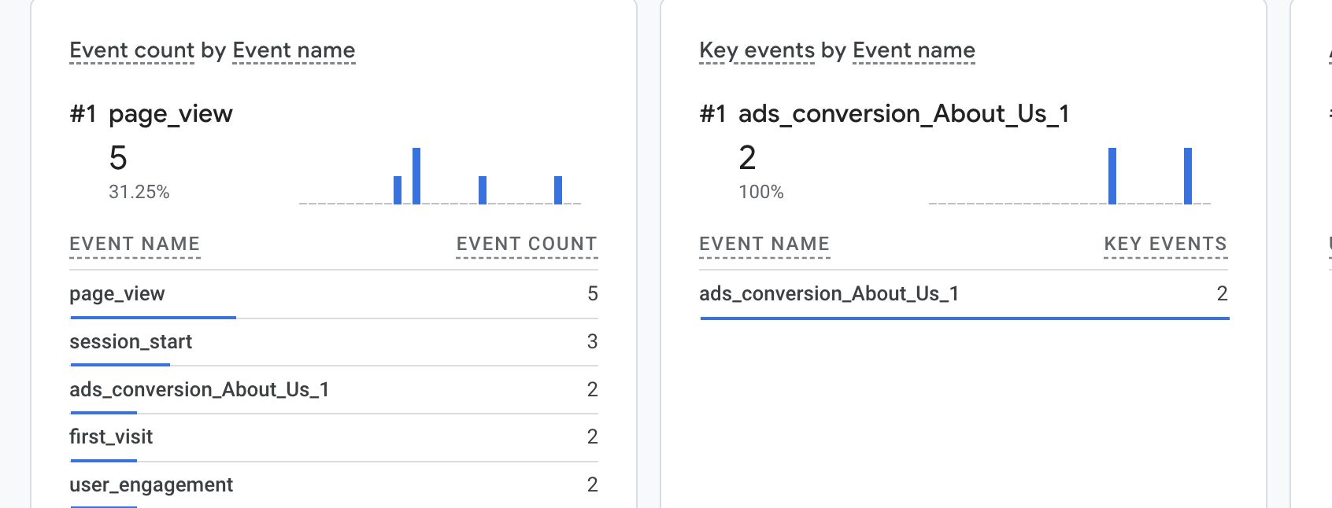The width and height of the screenshot is (1332, 508).
Task: Click the KEY EVENTS column header
Action: click(1165, 245)
